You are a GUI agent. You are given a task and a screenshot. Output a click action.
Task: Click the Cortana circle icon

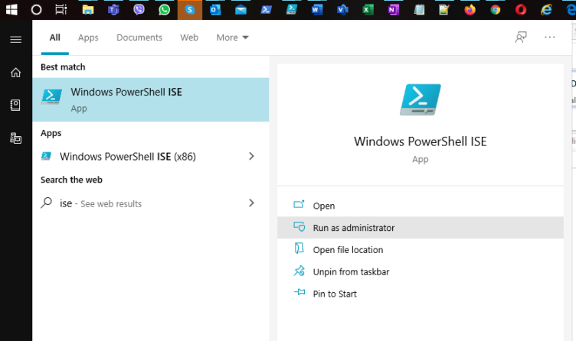(36, 9)
